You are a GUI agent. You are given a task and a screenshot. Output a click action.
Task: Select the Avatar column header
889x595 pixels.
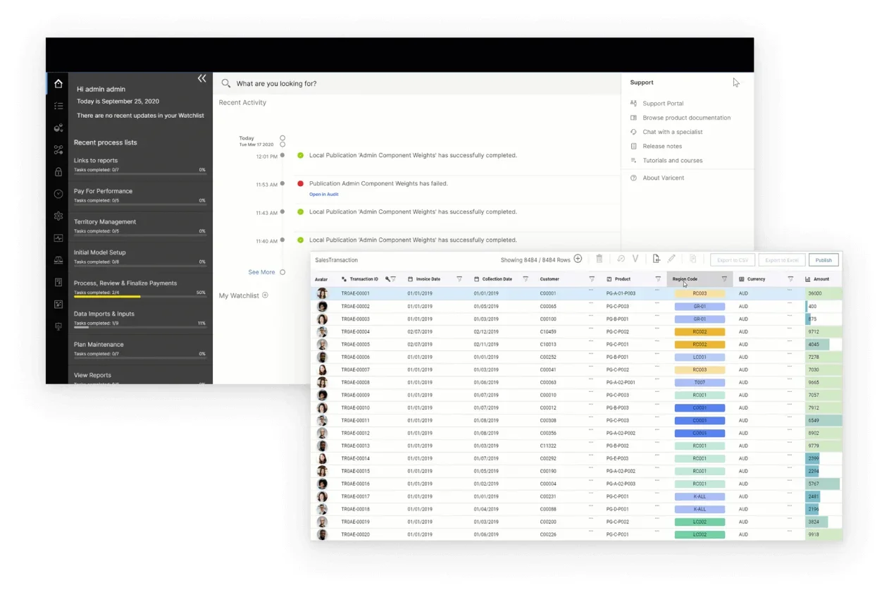pyautogui.click(x=321, y=279)
